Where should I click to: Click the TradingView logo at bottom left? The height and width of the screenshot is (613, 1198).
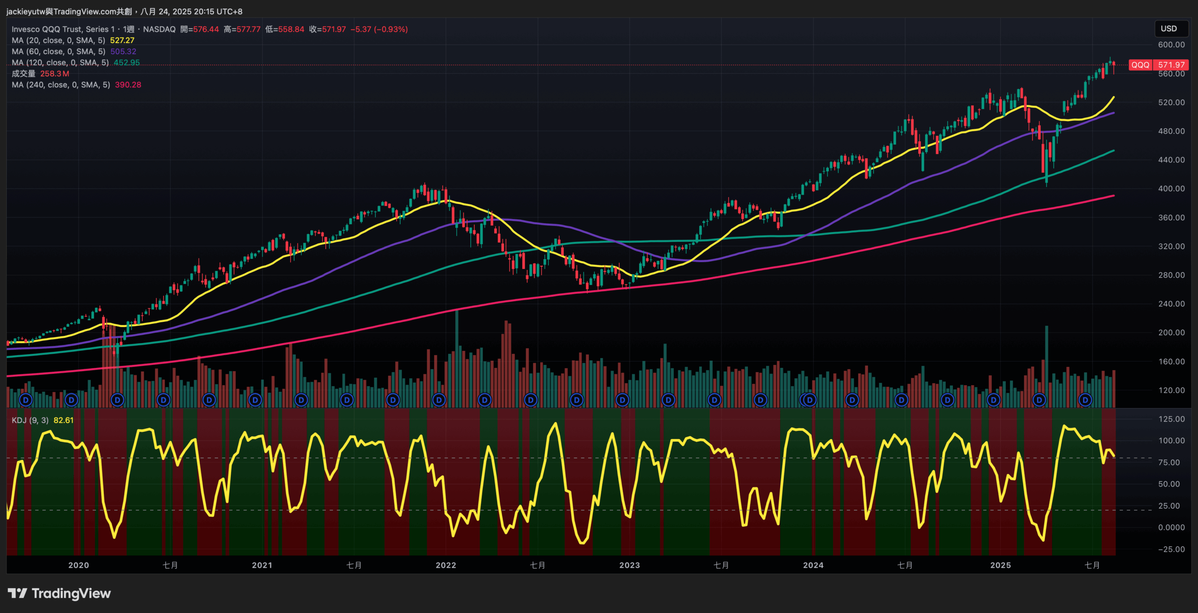point(59,593)
